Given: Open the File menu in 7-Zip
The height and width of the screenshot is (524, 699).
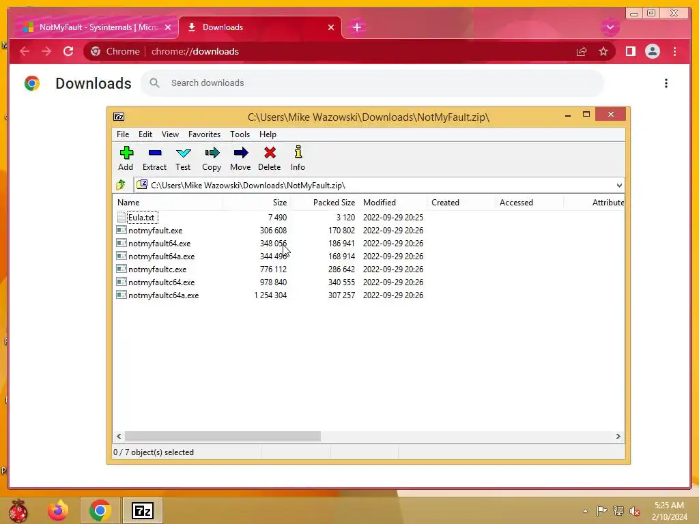Looking at the screenshot, I should pyautogui.click(x=123, y=134).
